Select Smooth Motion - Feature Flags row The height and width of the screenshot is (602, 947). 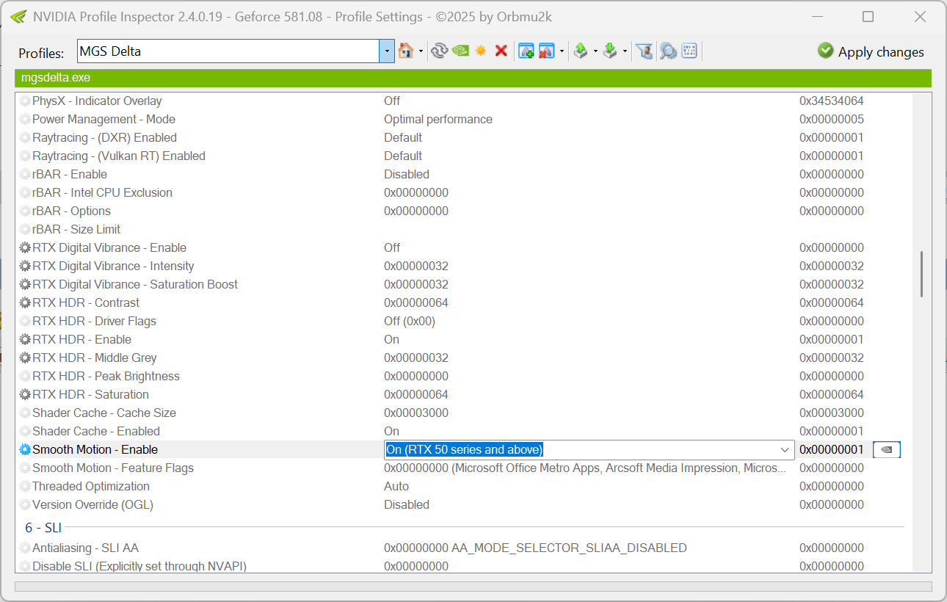[462, 468]
